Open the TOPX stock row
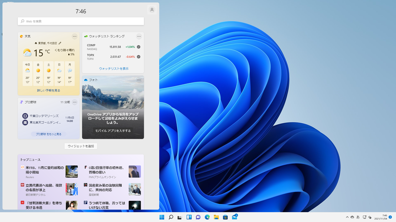This screenshot has height=222, width=396. click(x=113, y=57)
